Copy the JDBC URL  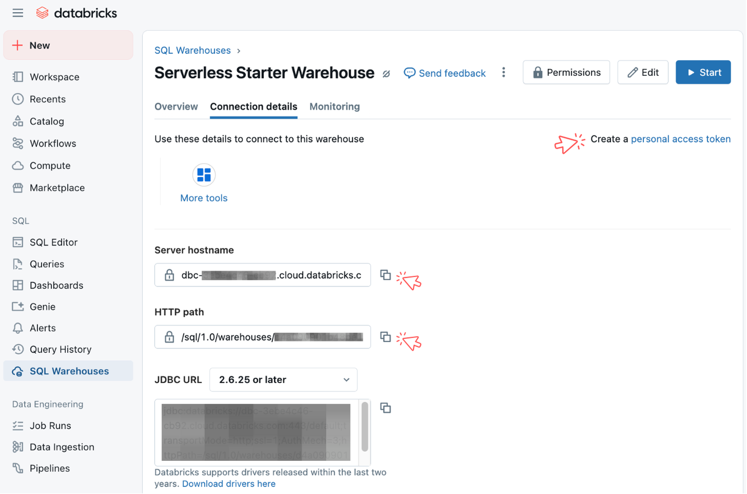pos(386,408)
